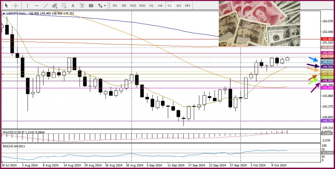Click the MACD(12,26,9) indicator label
Viewport: 335px width, 169px height.
[x=14, y=132]
